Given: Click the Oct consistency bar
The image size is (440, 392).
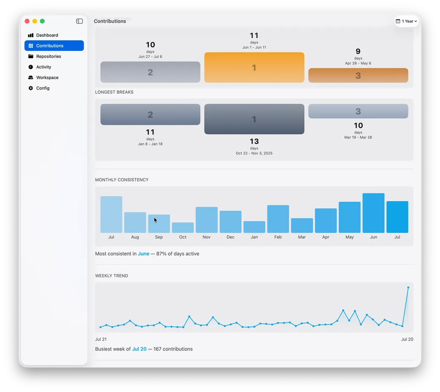Looking at the screenshot, I should click(x=183, y=228).
